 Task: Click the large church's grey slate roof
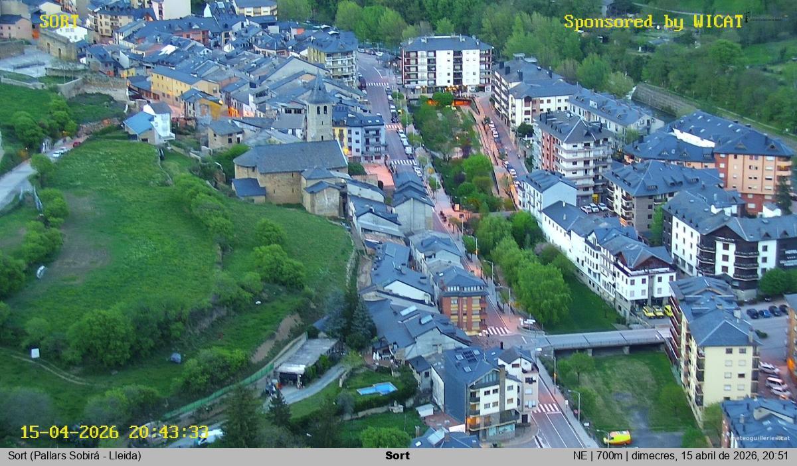[x=290, y=157]
